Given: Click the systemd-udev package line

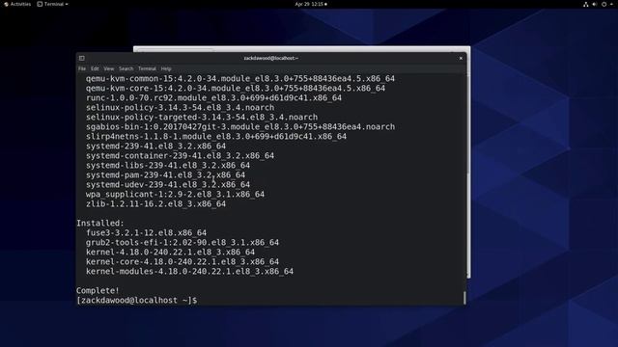Looking at the screenshot, I should 168,184.
